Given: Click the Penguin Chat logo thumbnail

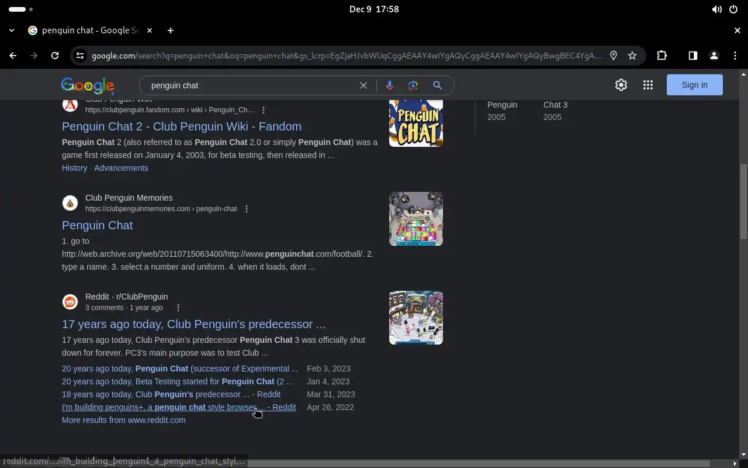Looking at the screenshot, I should (x=416, y=123).
